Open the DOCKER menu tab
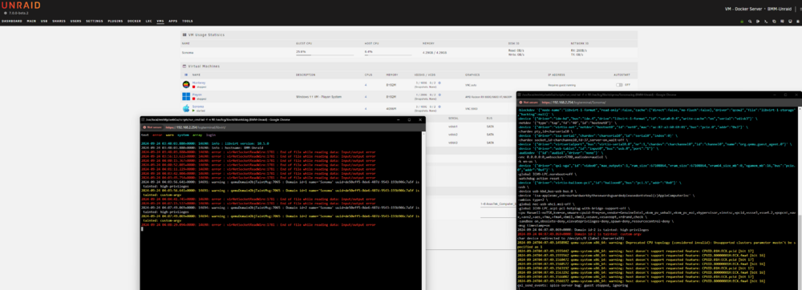Image resolution: width=802 pixels, height=290 pixels. 134,21
